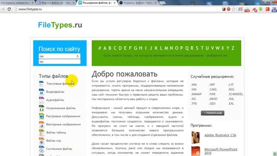277x156 pixels.
Task: Choose the iso autocomplete suggestion
Action: 60,62
